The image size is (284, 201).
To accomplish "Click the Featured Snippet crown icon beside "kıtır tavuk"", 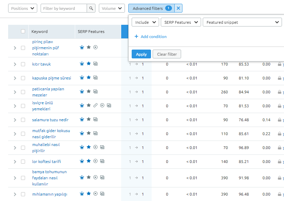I will 82,64.
